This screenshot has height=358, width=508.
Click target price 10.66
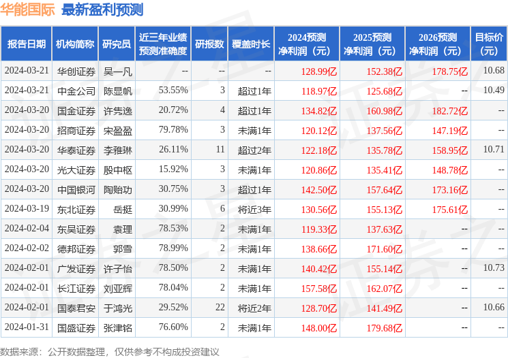[494, 307]
